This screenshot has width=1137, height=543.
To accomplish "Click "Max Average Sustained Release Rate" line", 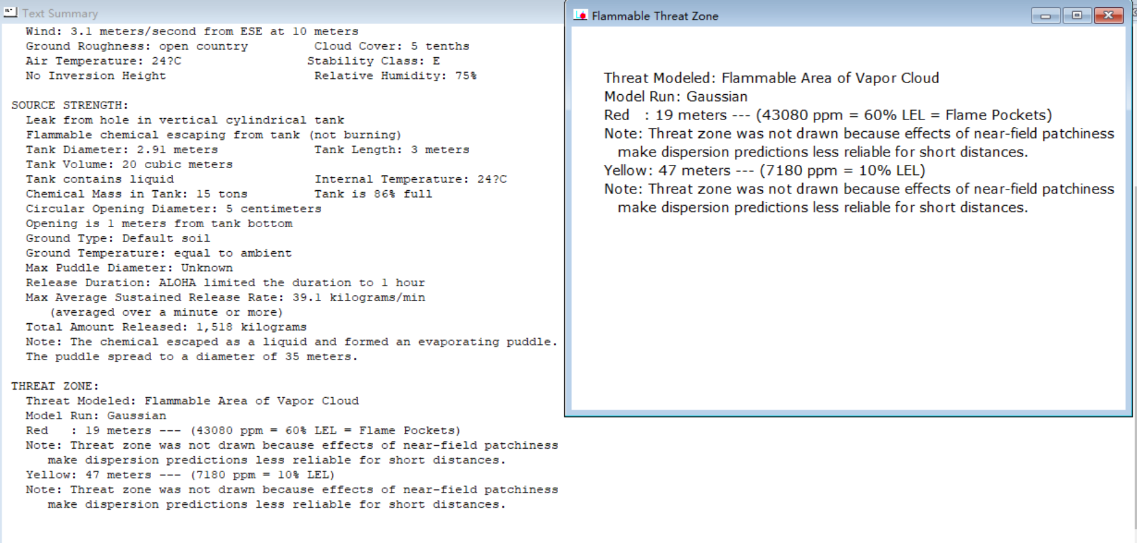I will point(225,297).
